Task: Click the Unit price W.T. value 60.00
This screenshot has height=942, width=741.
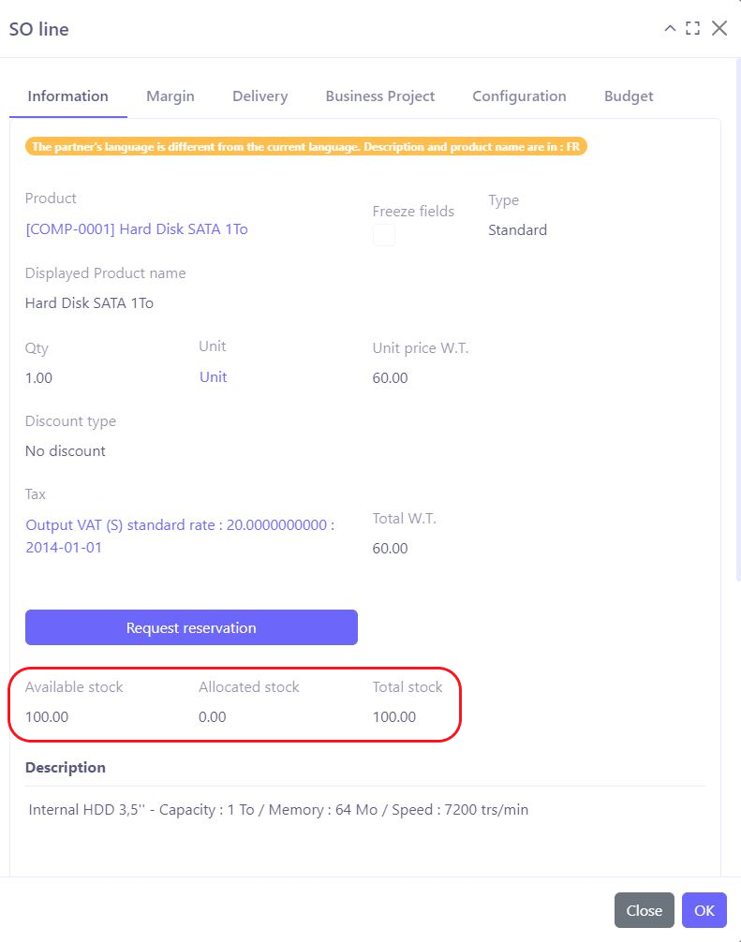Action: (391, 378)
